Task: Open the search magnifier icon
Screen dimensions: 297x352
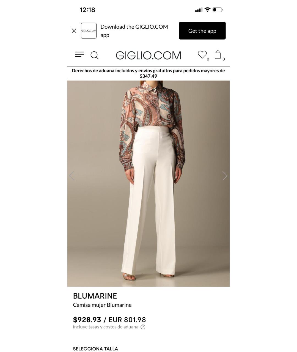Action: coord(95,55)
